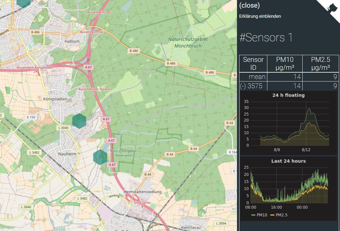The height and width of the screenshot is (231, 340).
Task: Select the hexagon sensor marker east of Nauheim
Action: tap(100, 157)
